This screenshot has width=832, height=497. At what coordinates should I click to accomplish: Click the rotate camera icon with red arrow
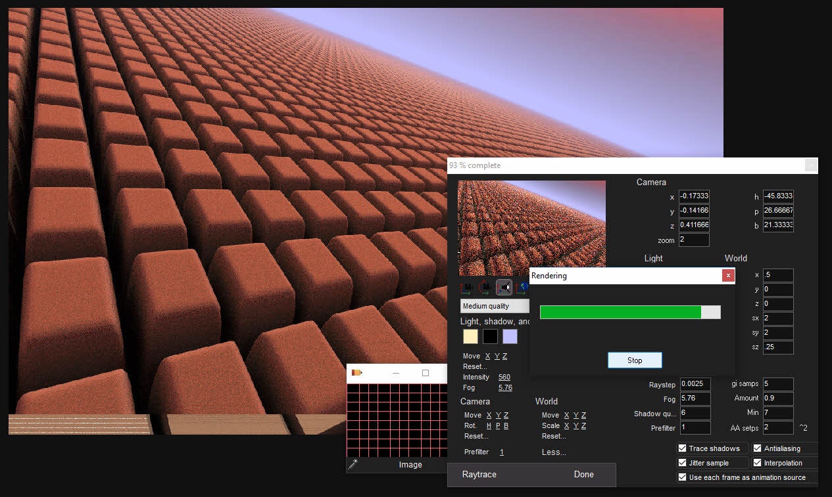[485, 288]
